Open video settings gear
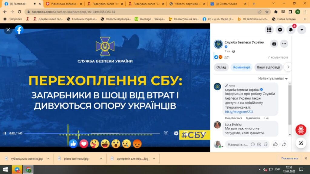Image resolution: width=310 pixels, height=174 pixels. coord(176,133)
